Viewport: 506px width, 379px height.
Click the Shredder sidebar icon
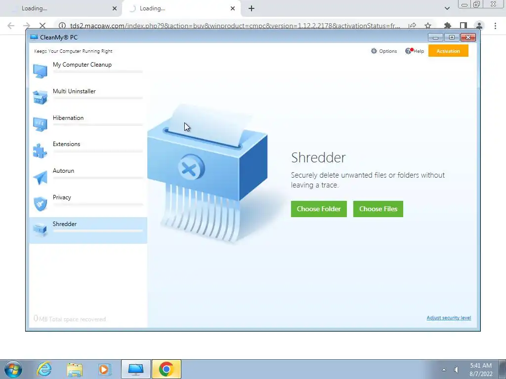coord(40,230)
